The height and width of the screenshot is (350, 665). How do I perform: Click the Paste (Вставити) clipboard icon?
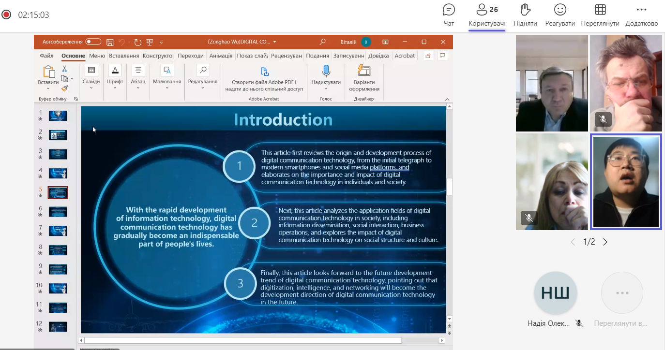click(48, 72)
